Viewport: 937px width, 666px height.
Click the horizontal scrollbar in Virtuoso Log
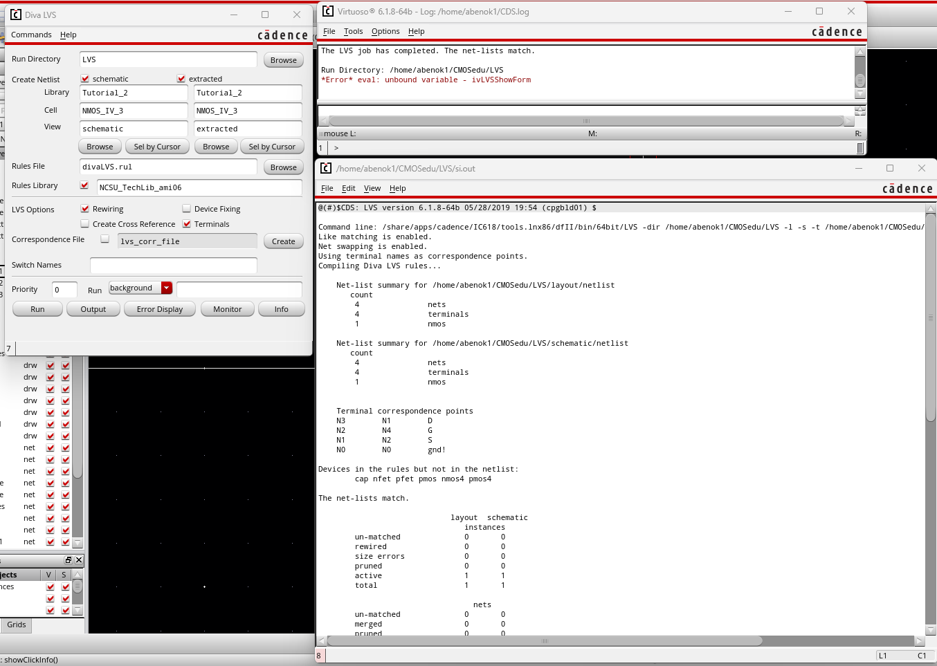[x=586, y=121]
